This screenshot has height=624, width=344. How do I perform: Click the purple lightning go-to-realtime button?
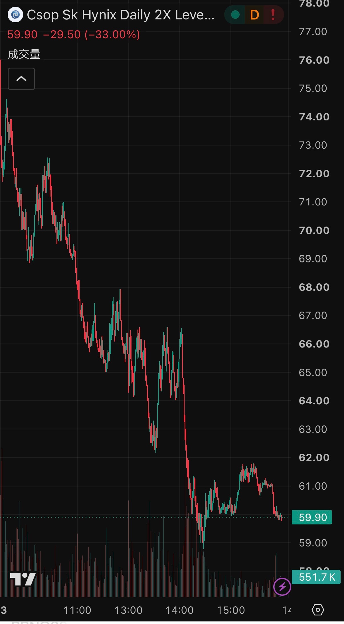tap(282, 587)
